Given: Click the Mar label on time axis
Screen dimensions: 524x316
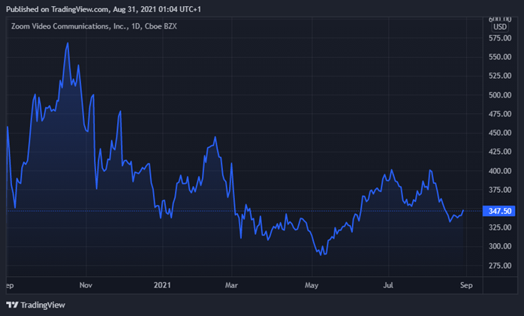Looking at the screenshot, I should [x=233, y=285].
